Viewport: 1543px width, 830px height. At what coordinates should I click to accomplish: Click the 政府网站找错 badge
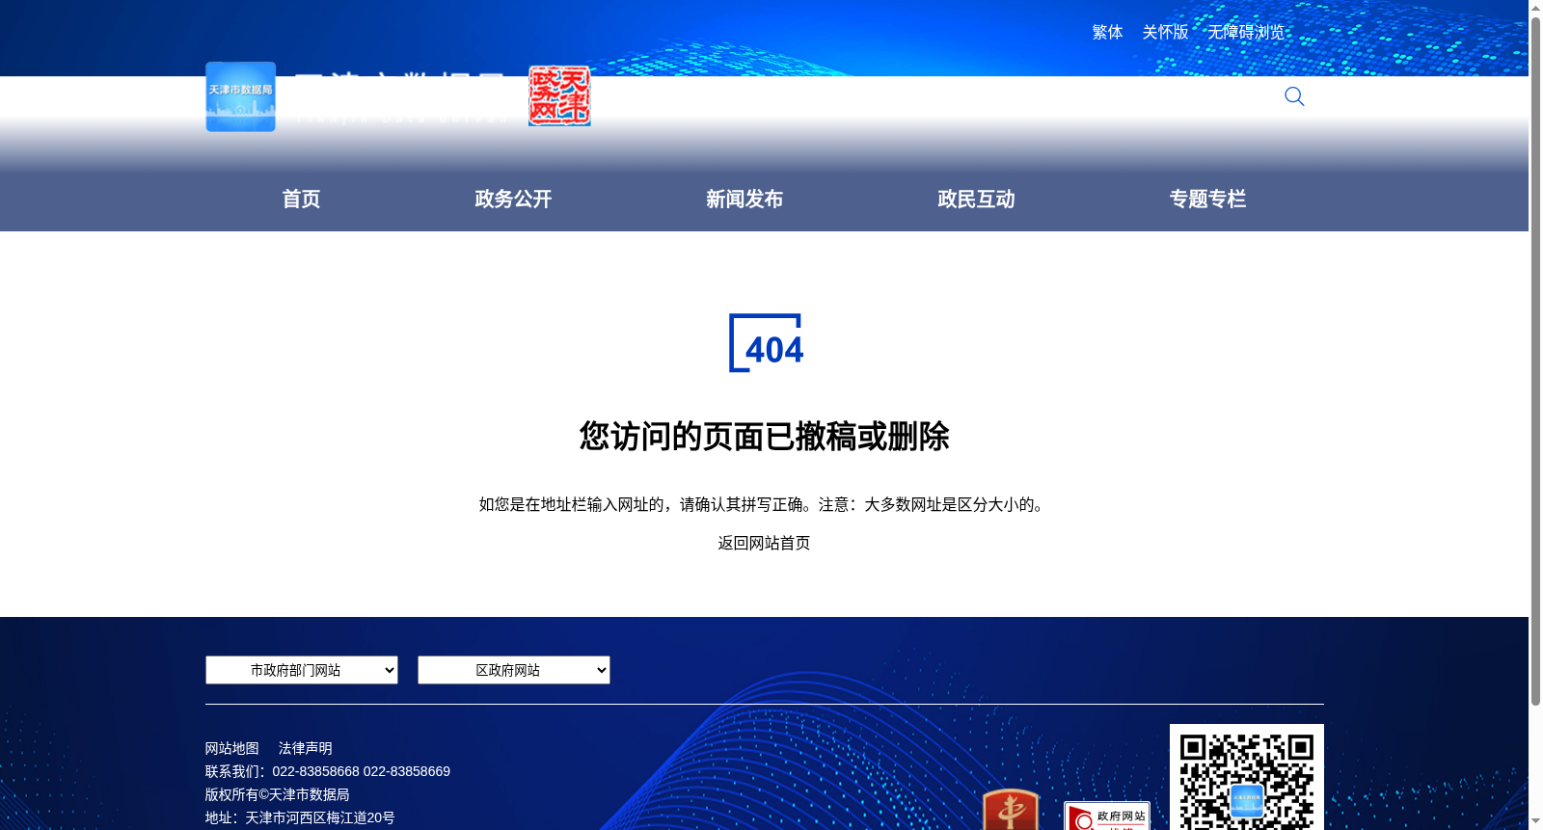(1107, 816)
